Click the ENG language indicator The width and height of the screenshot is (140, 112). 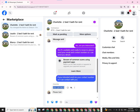tap(125, 110)
